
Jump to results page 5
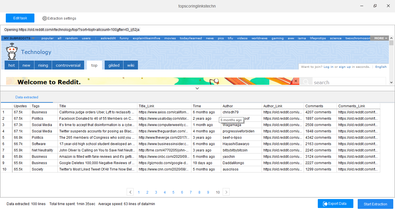click(x=173, y=192)
